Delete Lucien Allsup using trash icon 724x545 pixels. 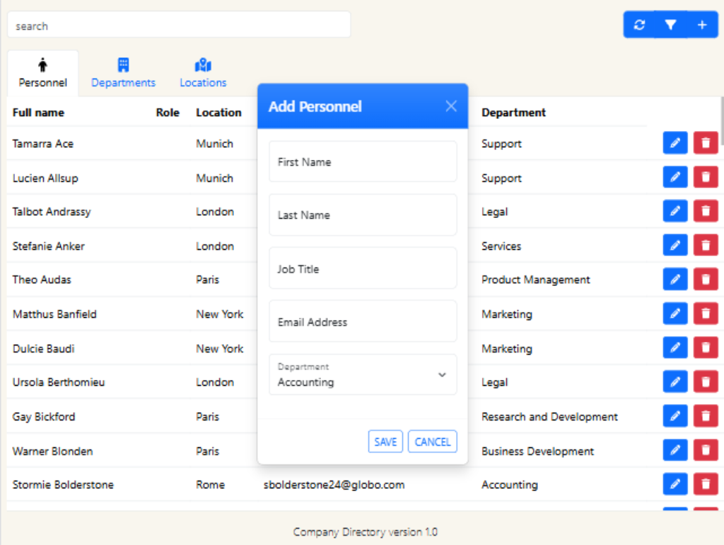(x=706, y=178)
